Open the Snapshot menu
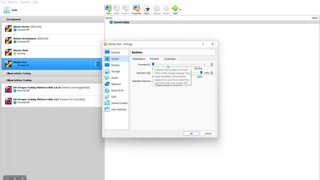Viewport: 320px width, 180px height. [x=25, y=2]
